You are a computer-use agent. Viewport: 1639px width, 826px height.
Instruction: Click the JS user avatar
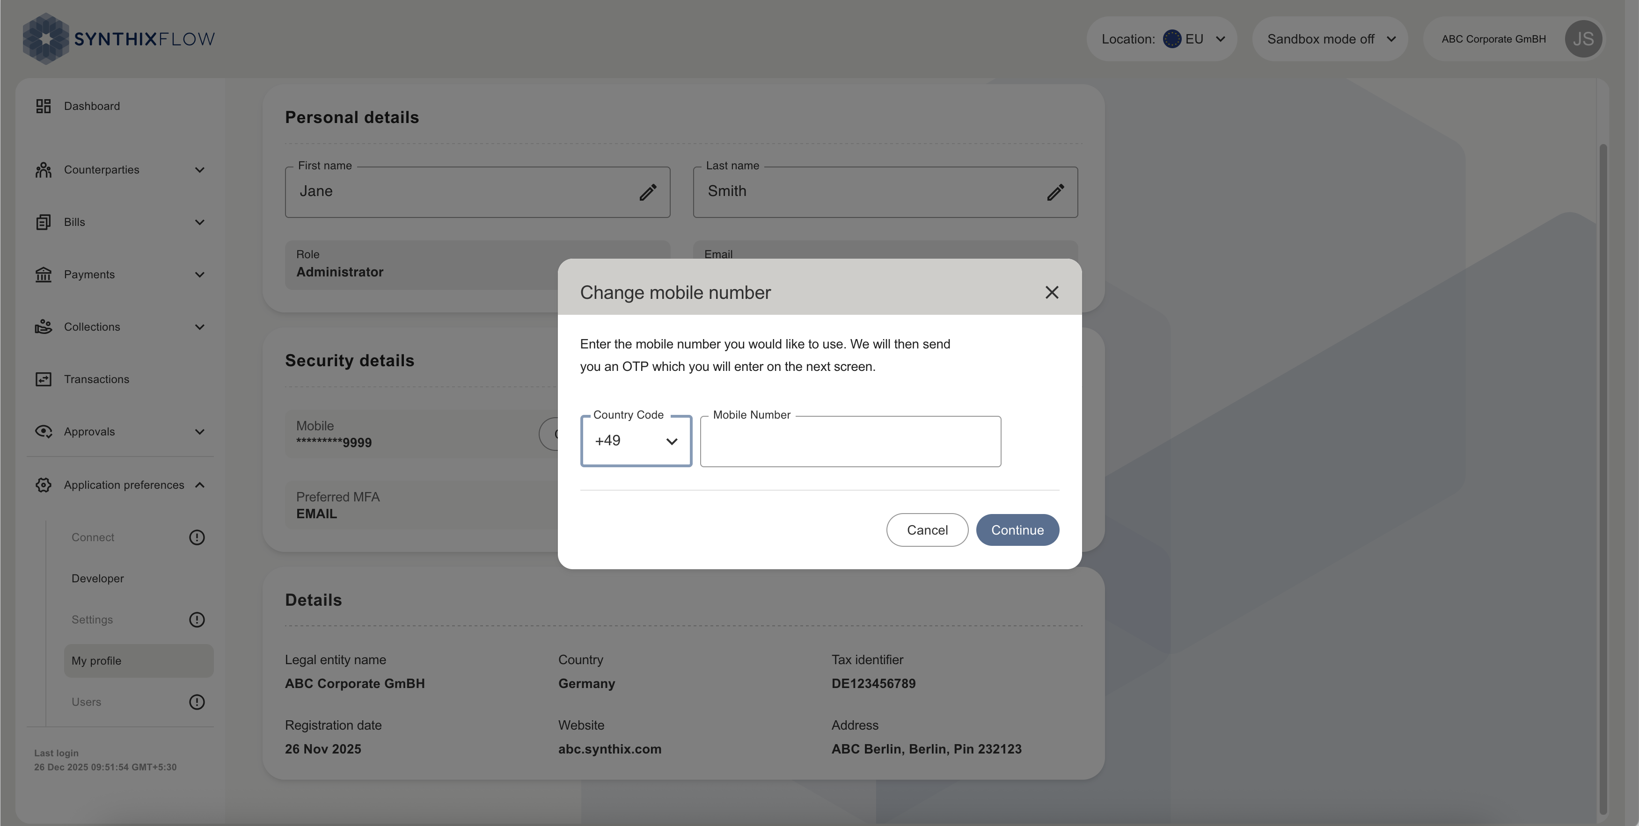(x=1584, y=39)
